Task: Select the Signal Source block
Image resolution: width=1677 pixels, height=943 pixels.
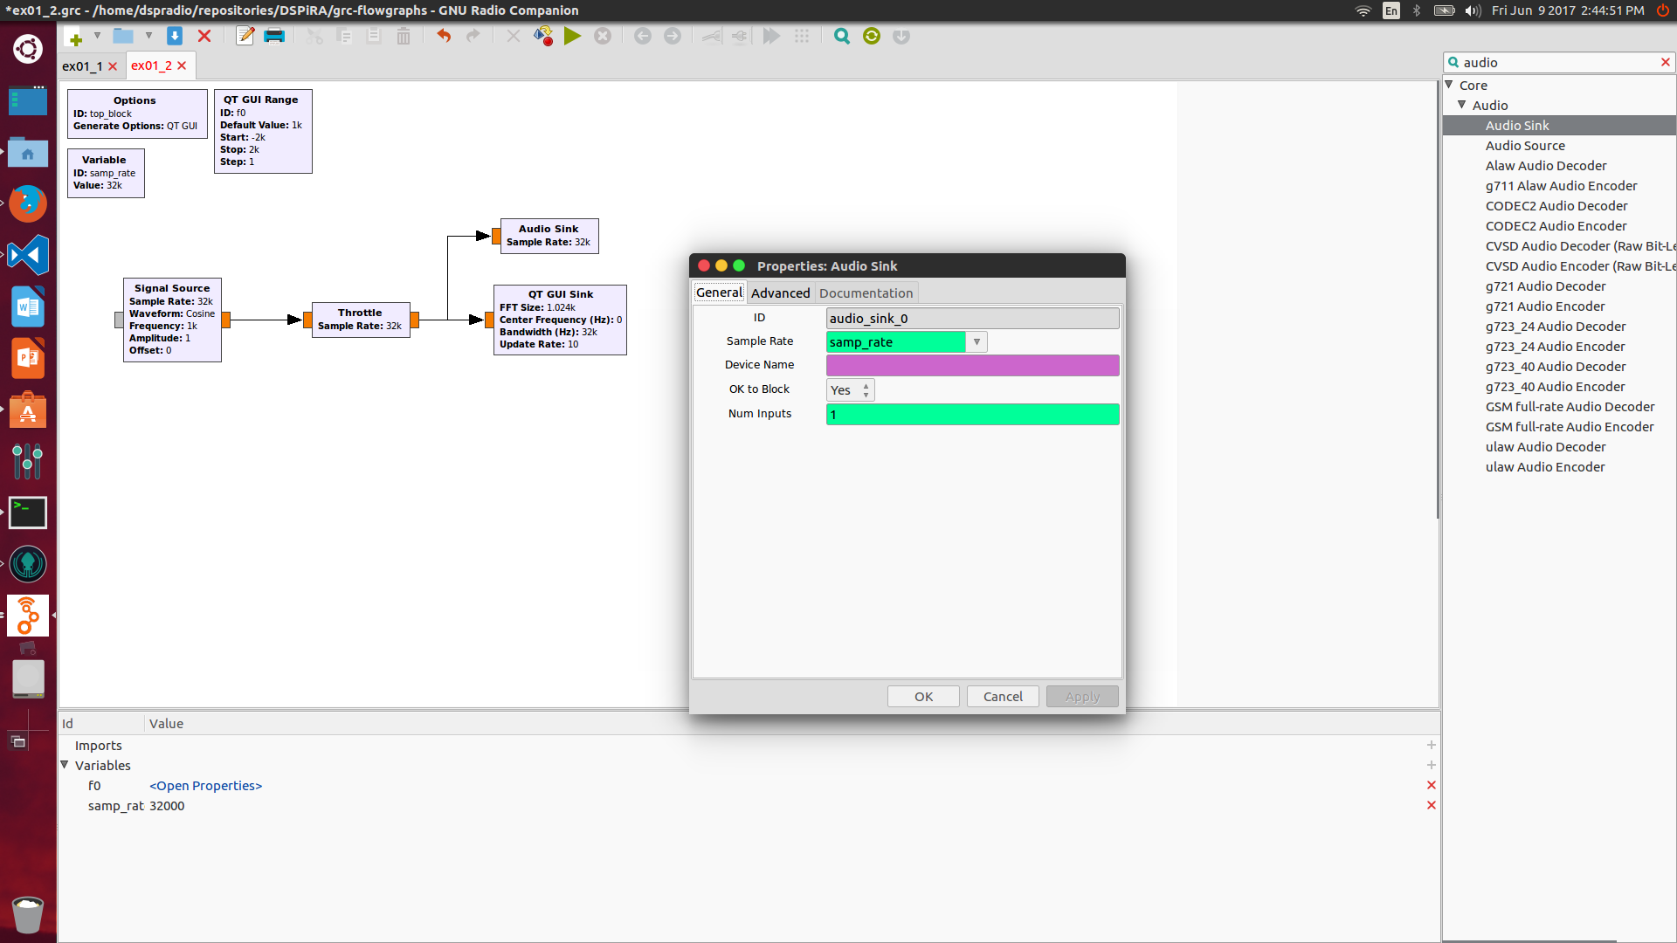Action: 172,320
